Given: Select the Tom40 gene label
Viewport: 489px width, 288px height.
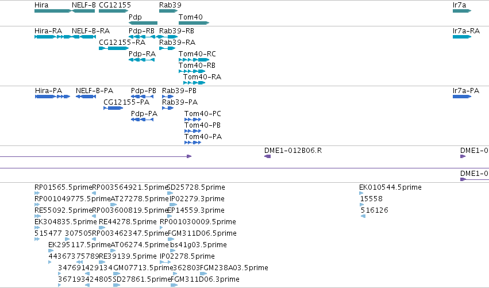Looking at the screenshot, I should click(191, 17).
